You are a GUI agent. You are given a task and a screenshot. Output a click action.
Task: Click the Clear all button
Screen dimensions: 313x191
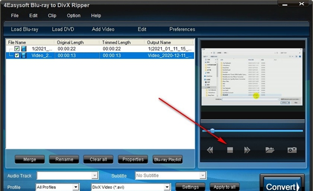point(98,160)
